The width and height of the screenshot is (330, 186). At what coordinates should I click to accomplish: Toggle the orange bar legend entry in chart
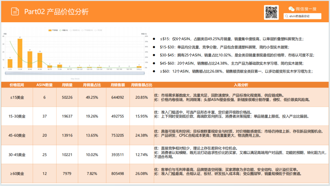pyautogui.click(x=53, y=30)
